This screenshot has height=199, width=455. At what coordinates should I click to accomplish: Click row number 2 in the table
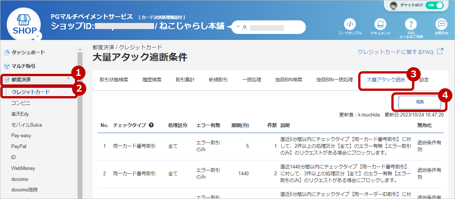(x=105, y=174)
